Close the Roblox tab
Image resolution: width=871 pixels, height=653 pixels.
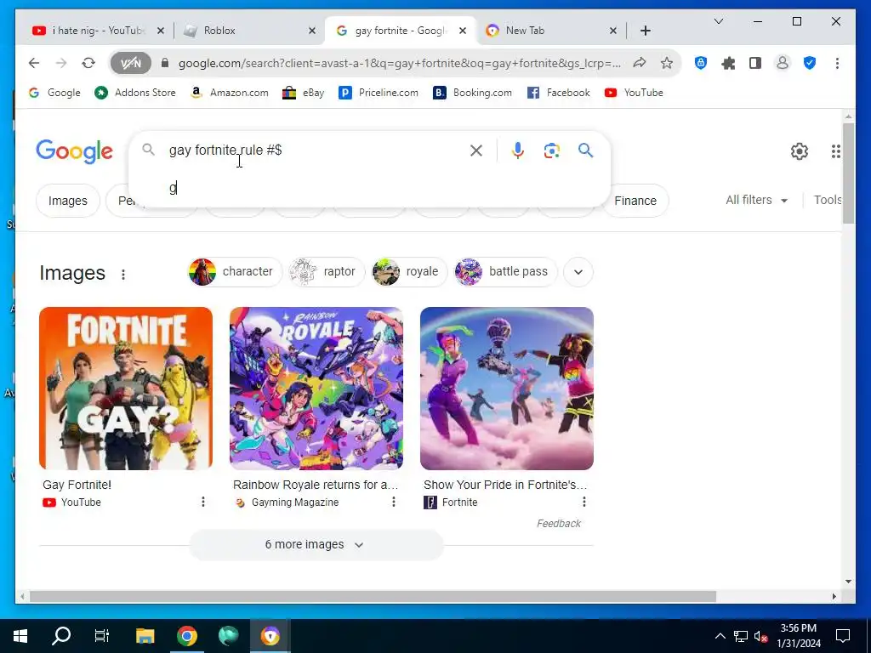point(312,31)
